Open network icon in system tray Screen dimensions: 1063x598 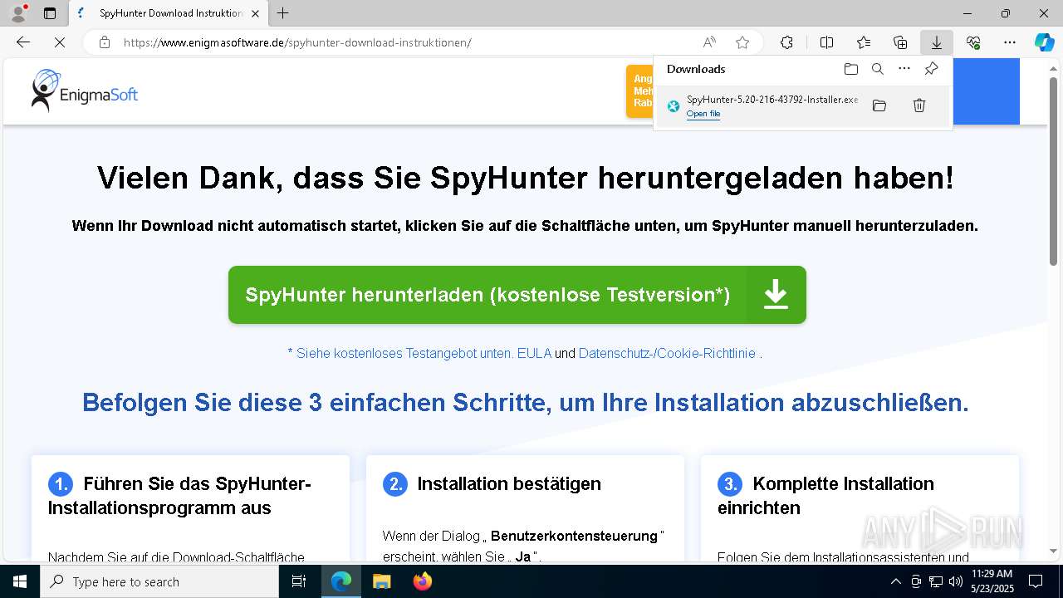click(x=936, y=581)
